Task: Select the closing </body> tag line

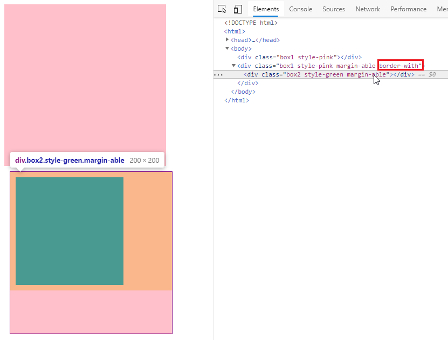Action: pos(243,92)
